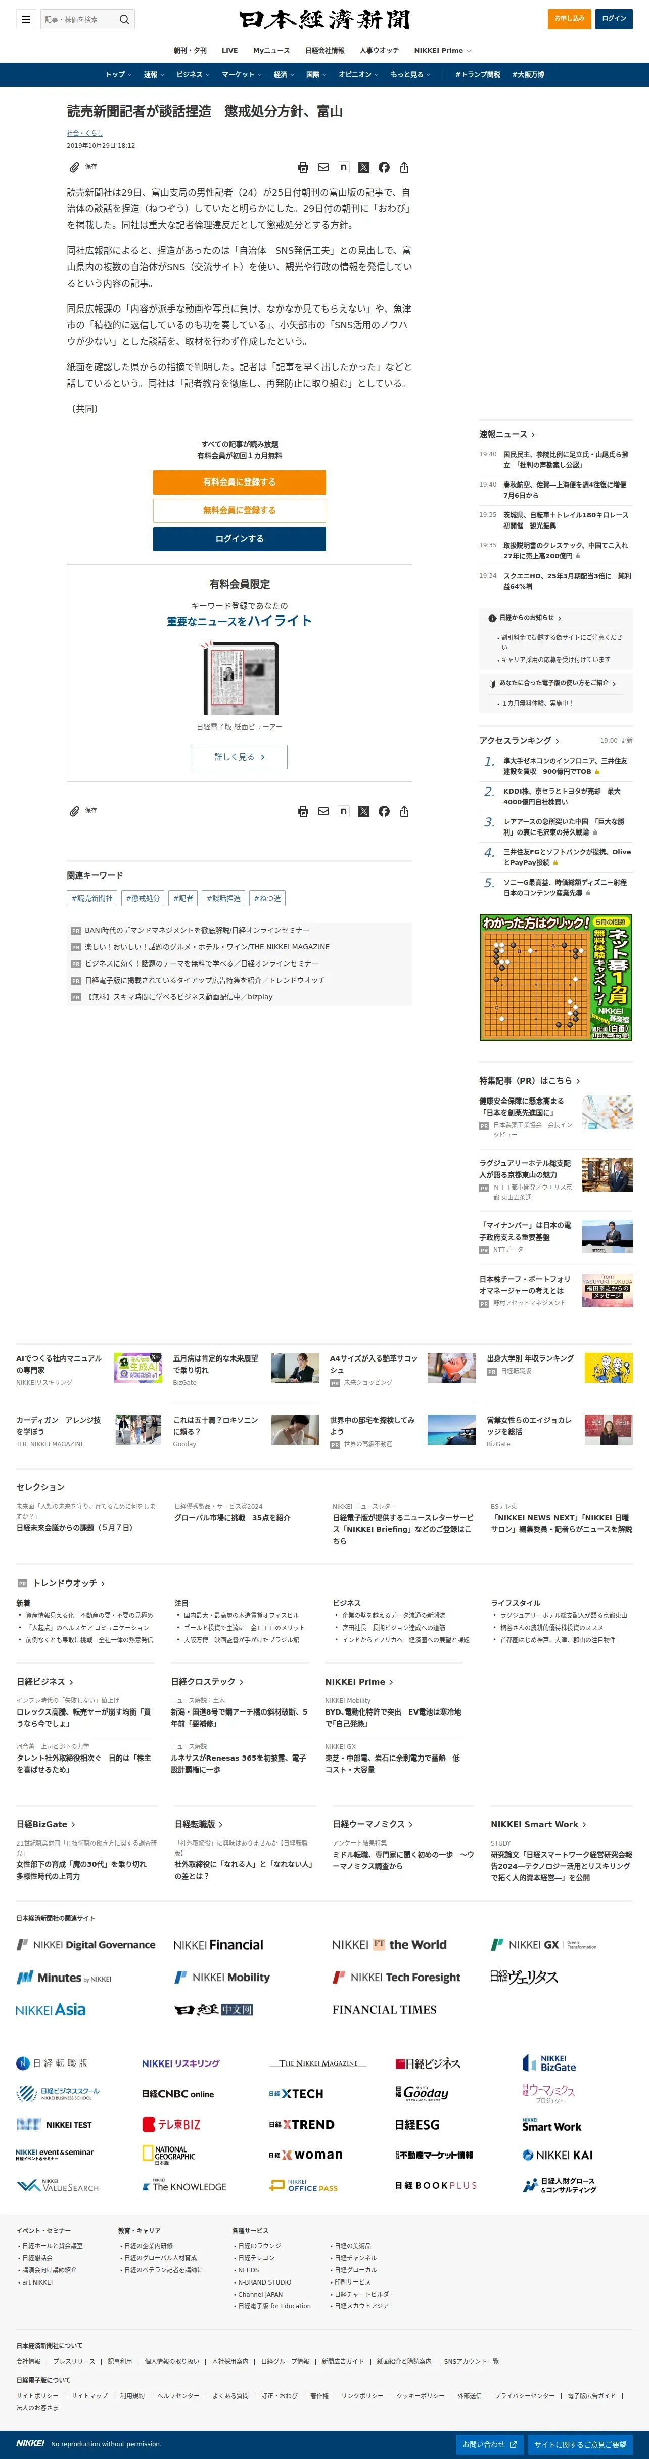Click the #懲戒処分 keyword tag
The width and height of the screenshot is (649, 2459).
[142, 898]
